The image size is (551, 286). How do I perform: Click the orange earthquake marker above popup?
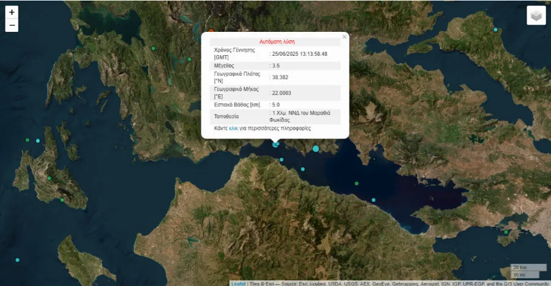211,31
